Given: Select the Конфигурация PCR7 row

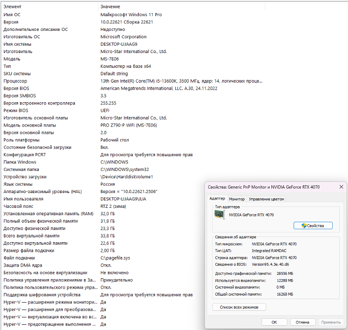Looking at the screenshot, I should click(x=133, y=155).
